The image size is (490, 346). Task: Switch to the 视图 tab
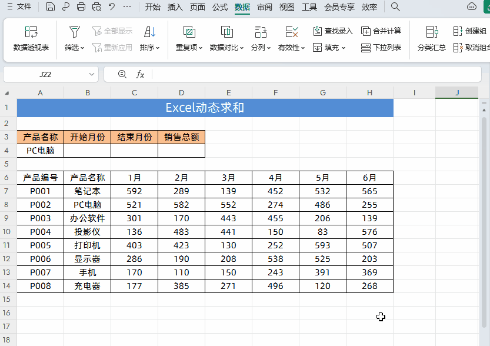[287, 7]
